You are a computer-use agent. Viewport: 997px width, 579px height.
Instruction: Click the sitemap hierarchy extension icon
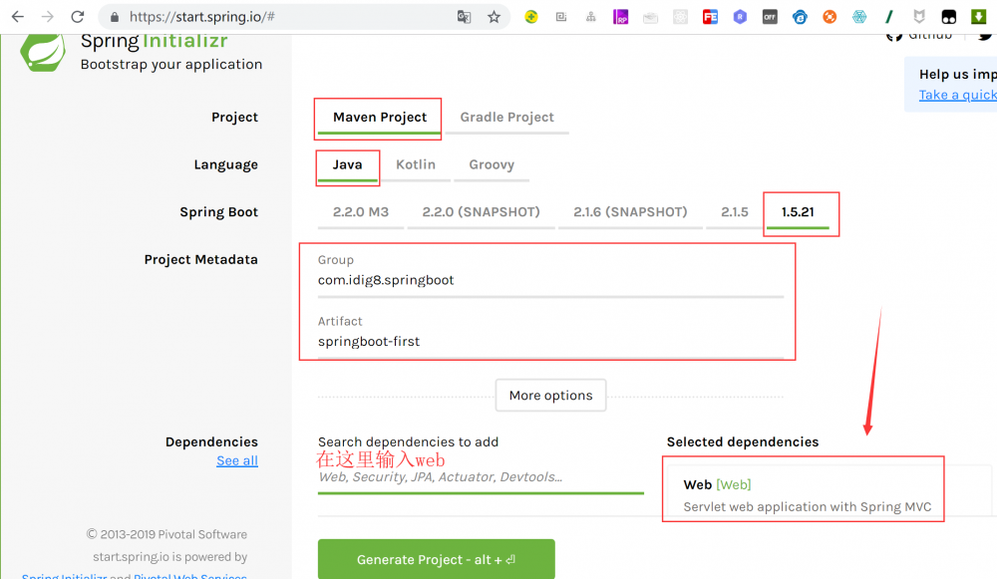tap(590, 17)
